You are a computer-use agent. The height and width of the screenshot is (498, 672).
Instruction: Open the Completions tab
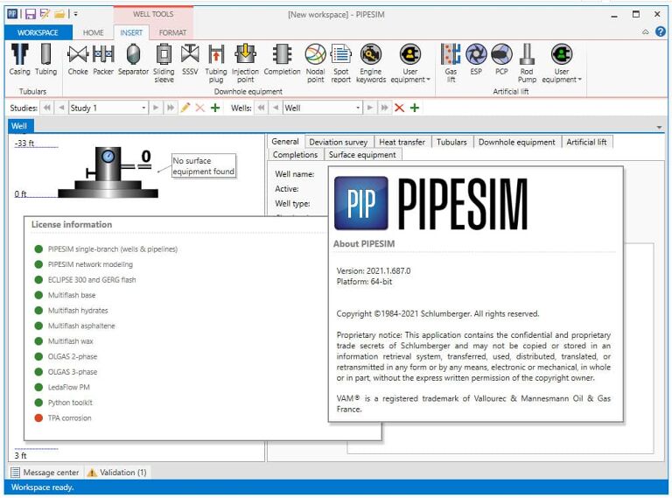click(295, 155)
